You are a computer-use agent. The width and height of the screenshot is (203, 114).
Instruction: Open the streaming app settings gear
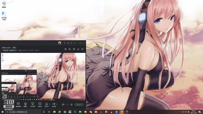[71, 105]
